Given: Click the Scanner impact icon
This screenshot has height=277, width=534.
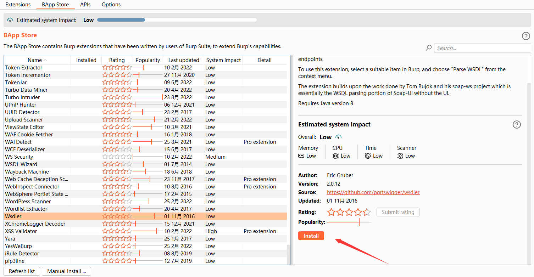Looking at the screenshot, I should click(400, 156).
